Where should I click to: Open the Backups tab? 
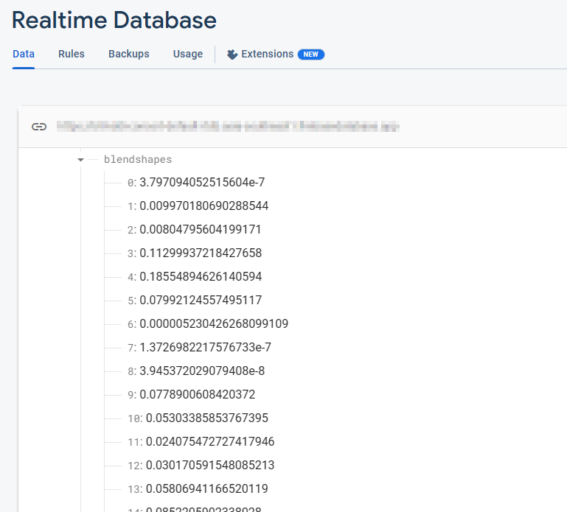(129, 55)
